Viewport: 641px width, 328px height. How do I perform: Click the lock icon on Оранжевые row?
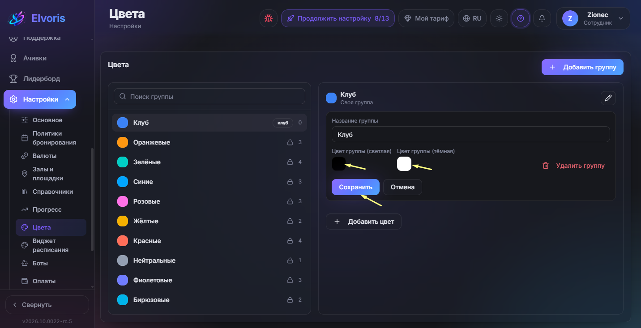(290, 142)
